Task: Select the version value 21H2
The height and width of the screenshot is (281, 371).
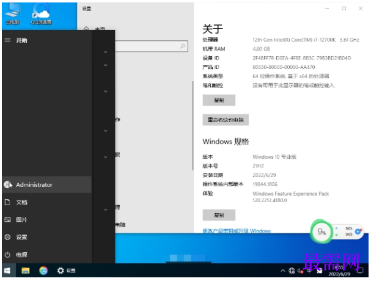Action: [x=258, y=166]
